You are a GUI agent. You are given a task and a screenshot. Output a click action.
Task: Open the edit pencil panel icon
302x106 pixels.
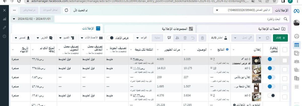4,27
